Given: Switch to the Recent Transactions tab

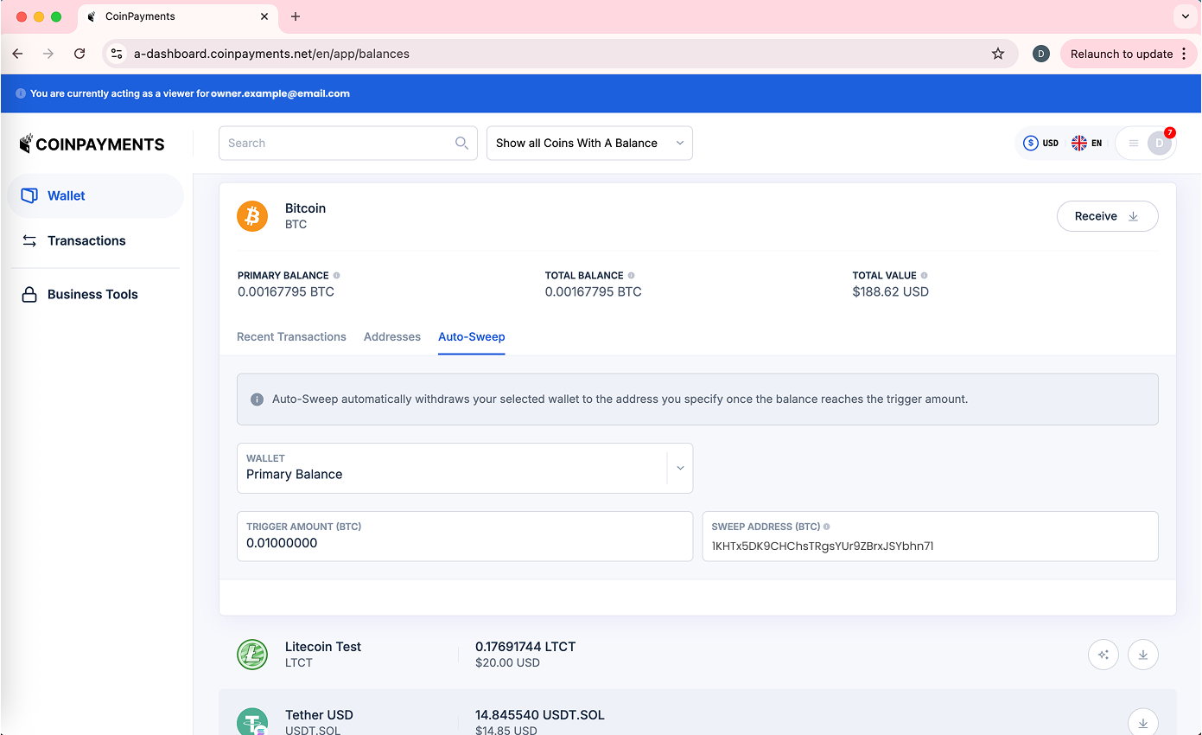Looking at the screenshot, I should (291, 337).
